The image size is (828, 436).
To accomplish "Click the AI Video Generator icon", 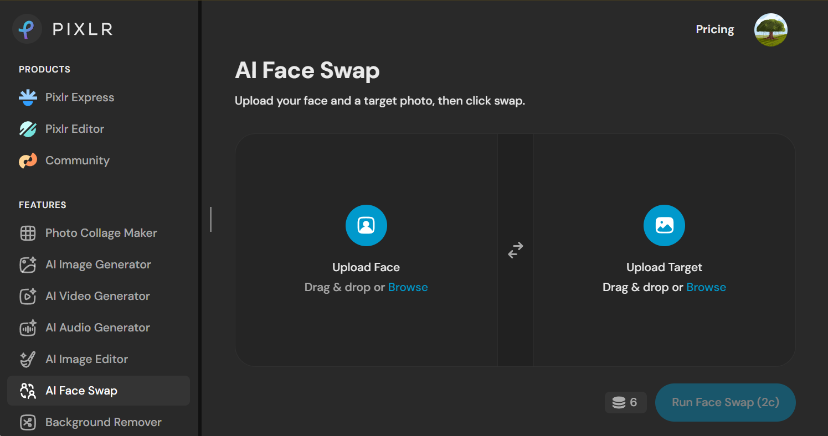I will 28,296.
